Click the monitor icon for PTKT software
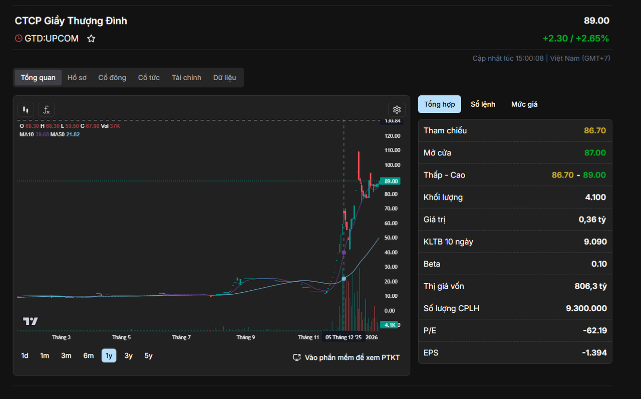The image size is (641, 399). (297, 357)
